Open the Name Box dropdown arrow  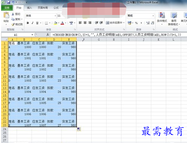[x=32, y=35]
